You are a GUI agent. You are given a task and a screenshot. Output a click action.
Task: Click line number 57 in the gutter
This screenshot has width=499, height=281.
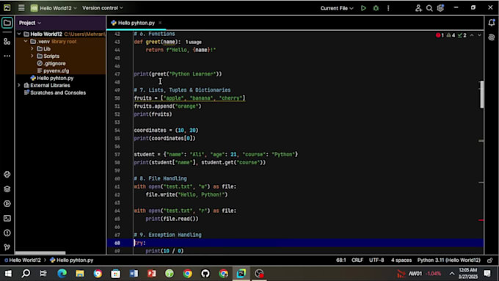(x=117, y=154)
